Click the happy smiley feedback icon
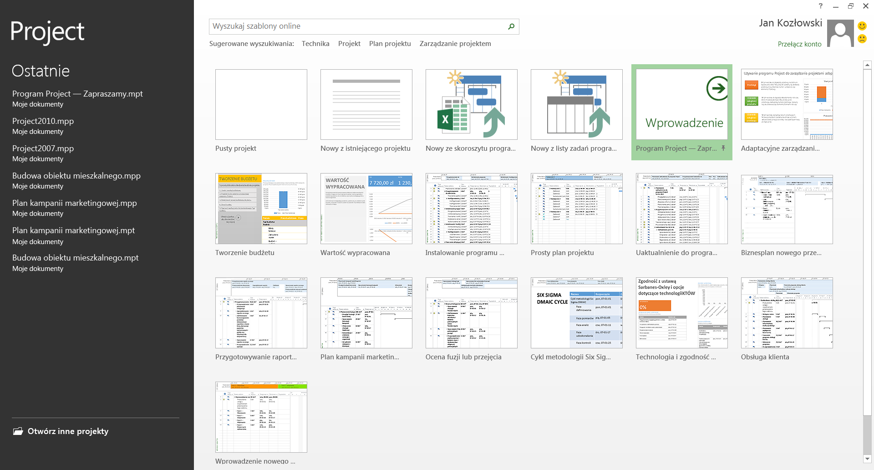This screenshot has height=470, width=874. [862, 26]
